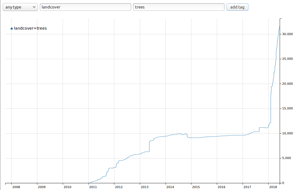The image size is (297, 190).
Task: Click the 2012 x-axis label
Action: [x=119, y=187]
